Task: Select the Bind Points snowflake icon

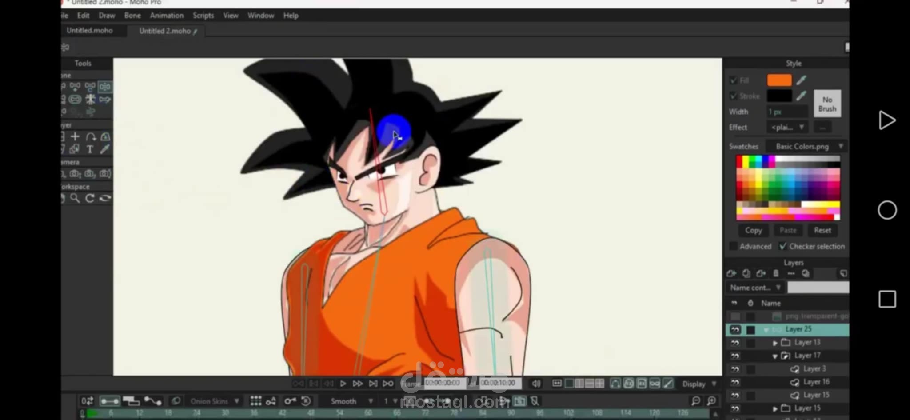Action: pyautogui.click(x=90, y=99)
